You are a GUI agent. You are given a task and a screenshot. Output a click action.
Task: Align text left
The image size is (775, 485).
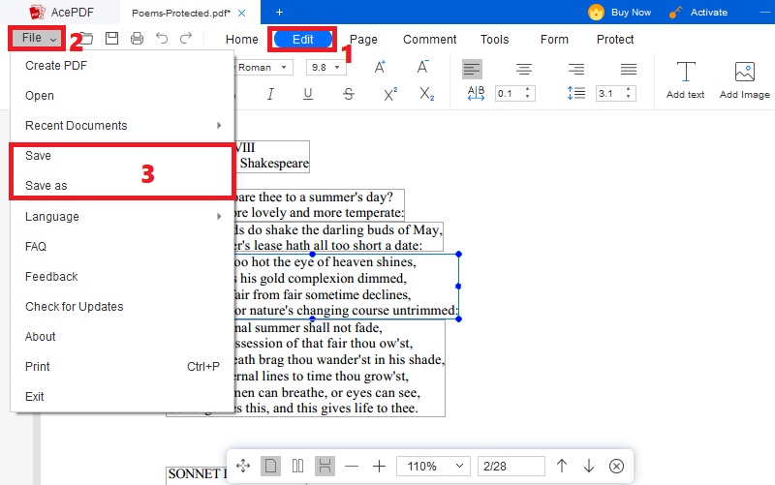tap(472, 69)
